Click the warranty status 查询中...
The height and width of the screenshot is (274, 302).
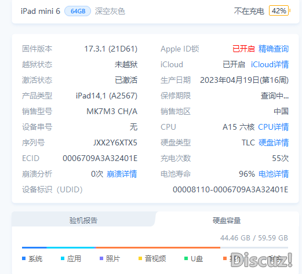pyautogui.click(x=275, y=96)
